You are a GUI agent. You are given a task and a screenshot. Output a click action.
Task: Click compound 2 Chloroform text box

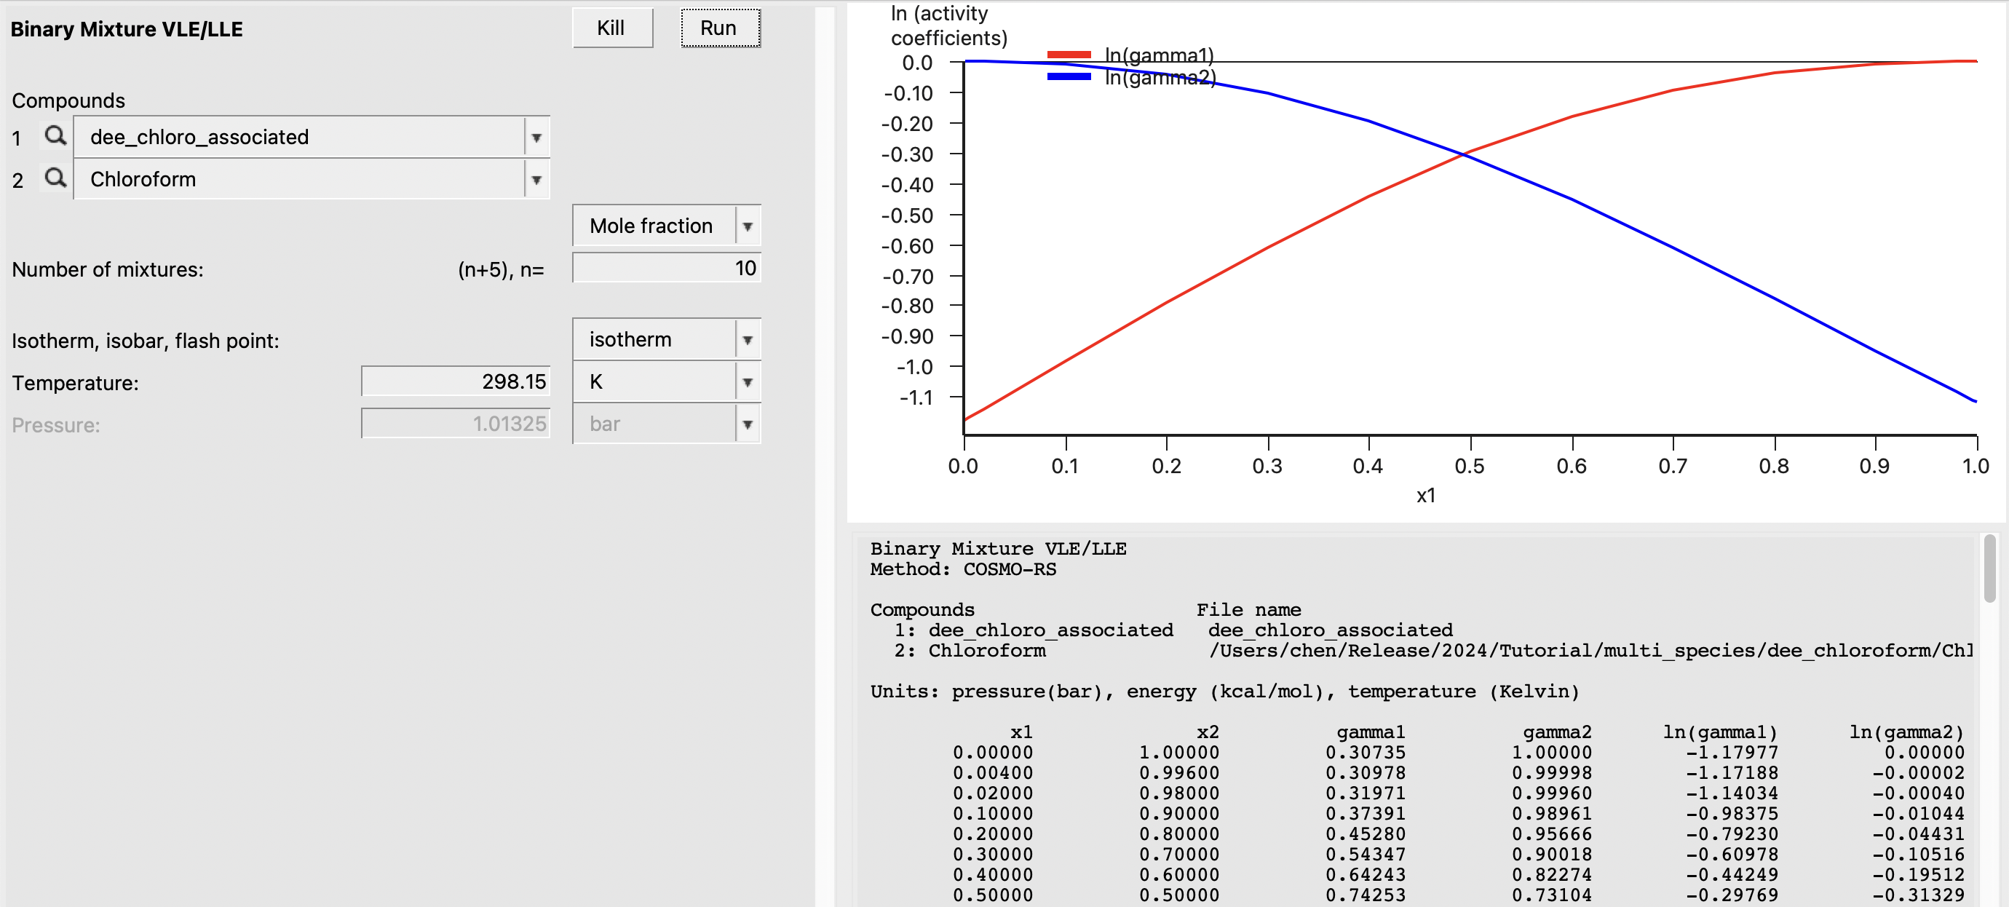pos(299,179)
